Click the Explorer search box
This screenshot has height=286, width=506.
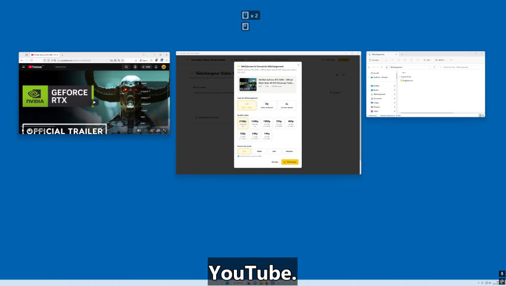461,67
